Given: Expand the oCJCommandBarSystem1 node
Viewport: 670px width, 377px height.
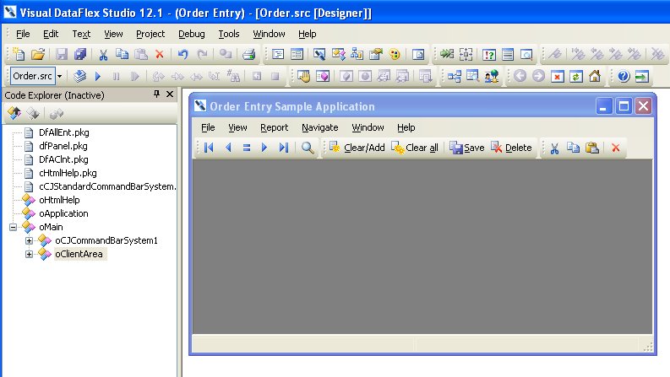Looking at the screenshot, I should point(29,240).
